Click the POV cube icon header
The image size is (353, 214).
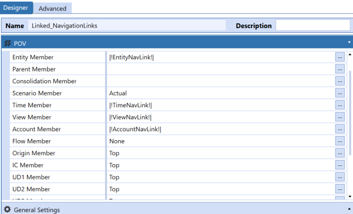tap(8, 43)
